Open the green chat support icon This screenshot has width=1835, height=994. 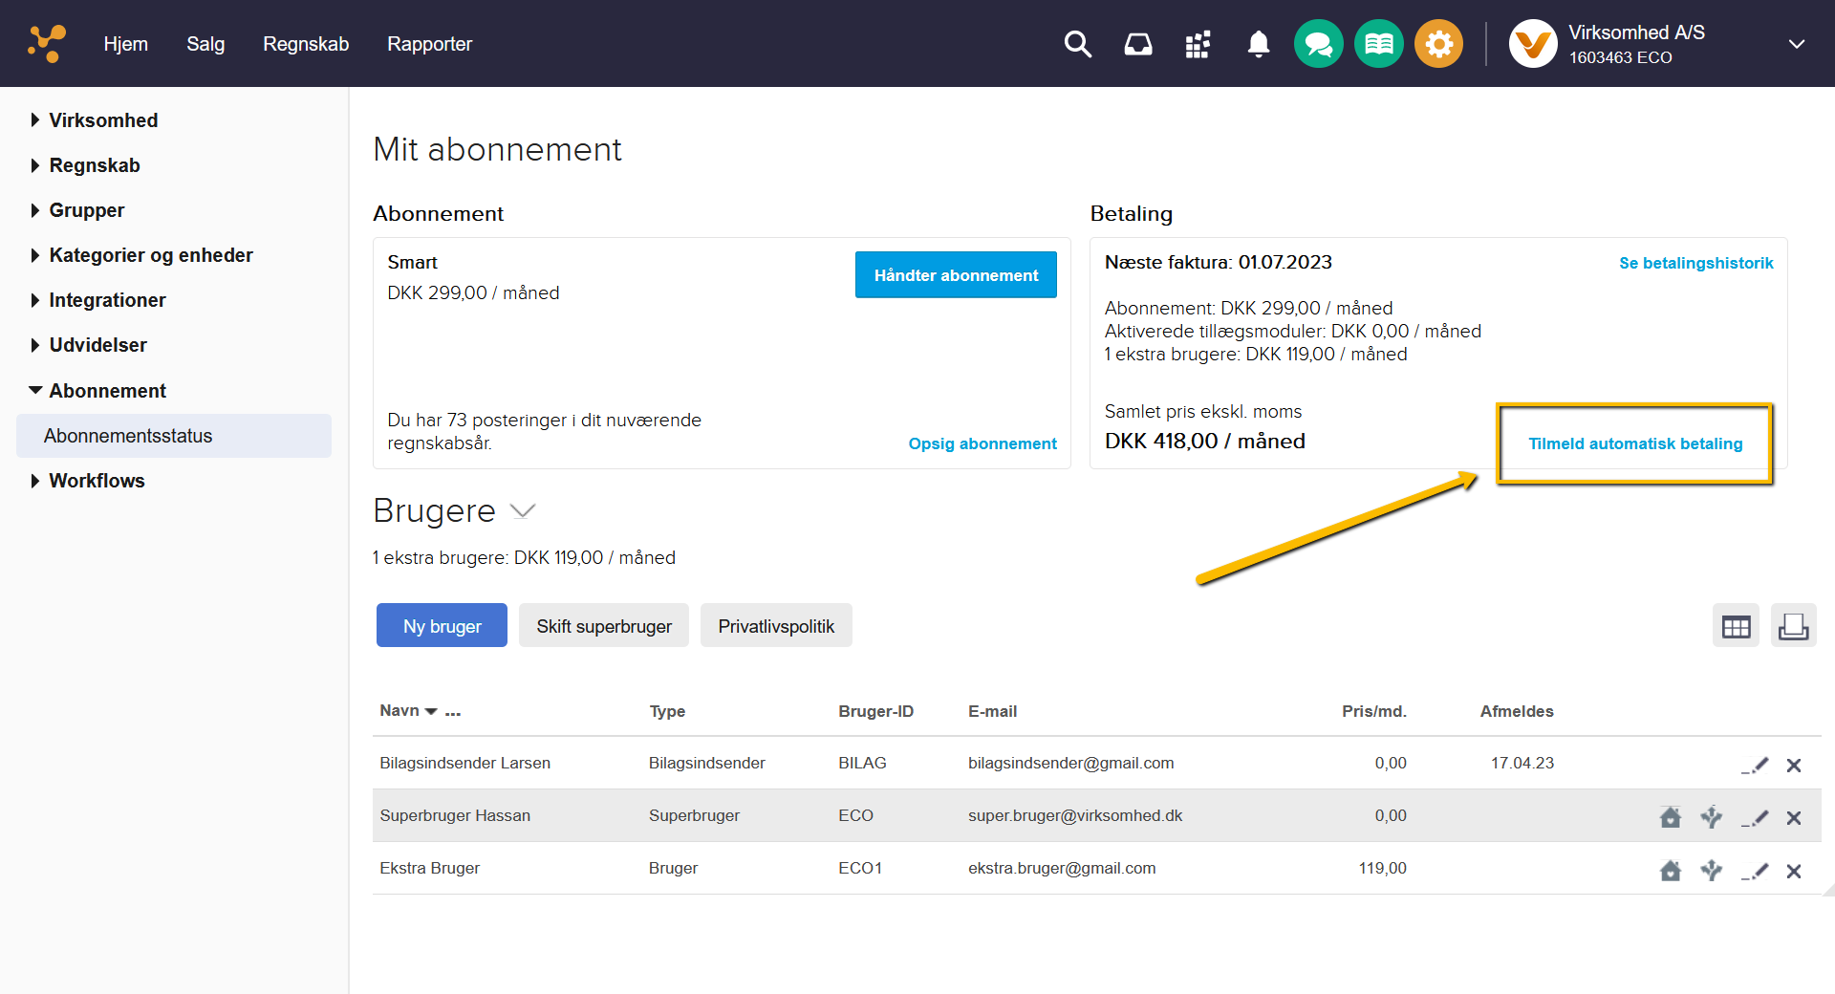pyautogui.click(x=1318, y=44)
